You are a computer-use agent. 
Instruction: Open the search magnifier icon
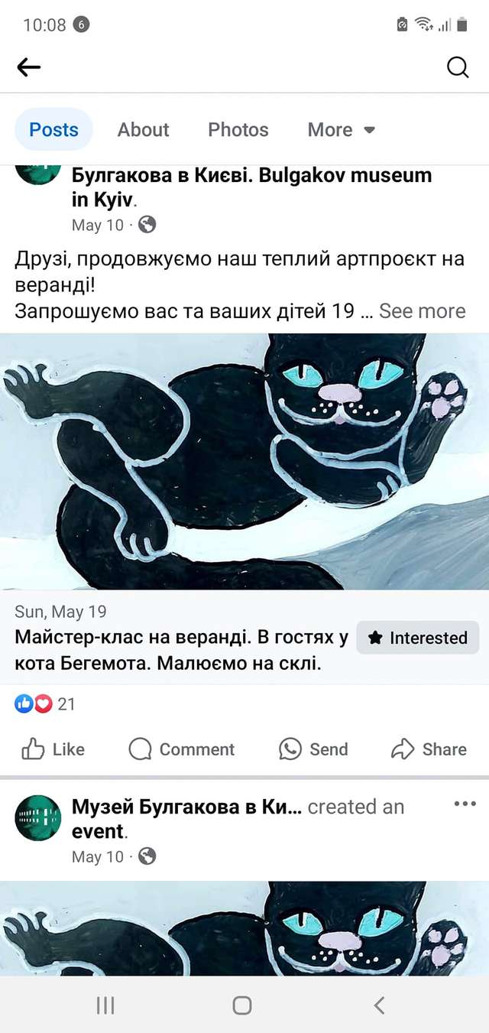(457, 67)
